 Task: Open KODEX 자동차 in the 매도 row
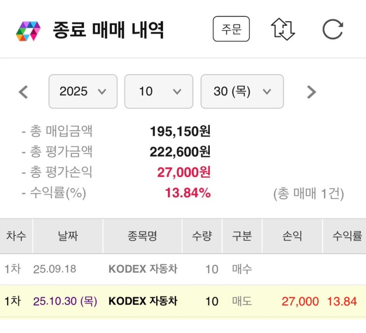(x=143, y=301)
